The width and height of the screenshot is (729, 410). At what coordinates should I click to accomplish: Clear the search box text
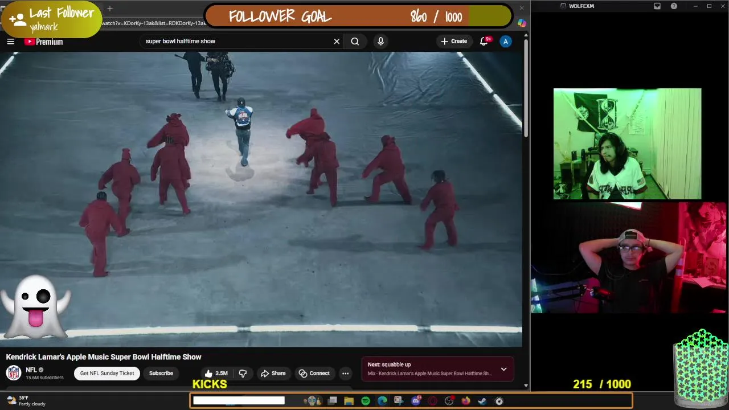[337, 41]
